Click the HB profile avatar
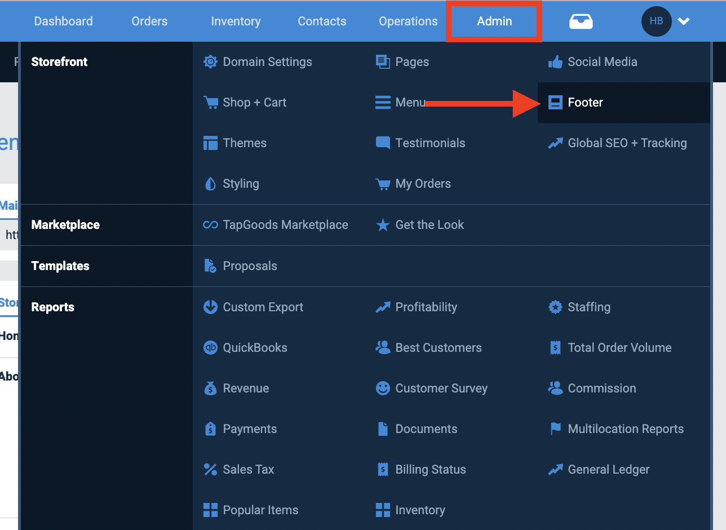This screenshot has width=726, height=530. click(x=656, y=21)
